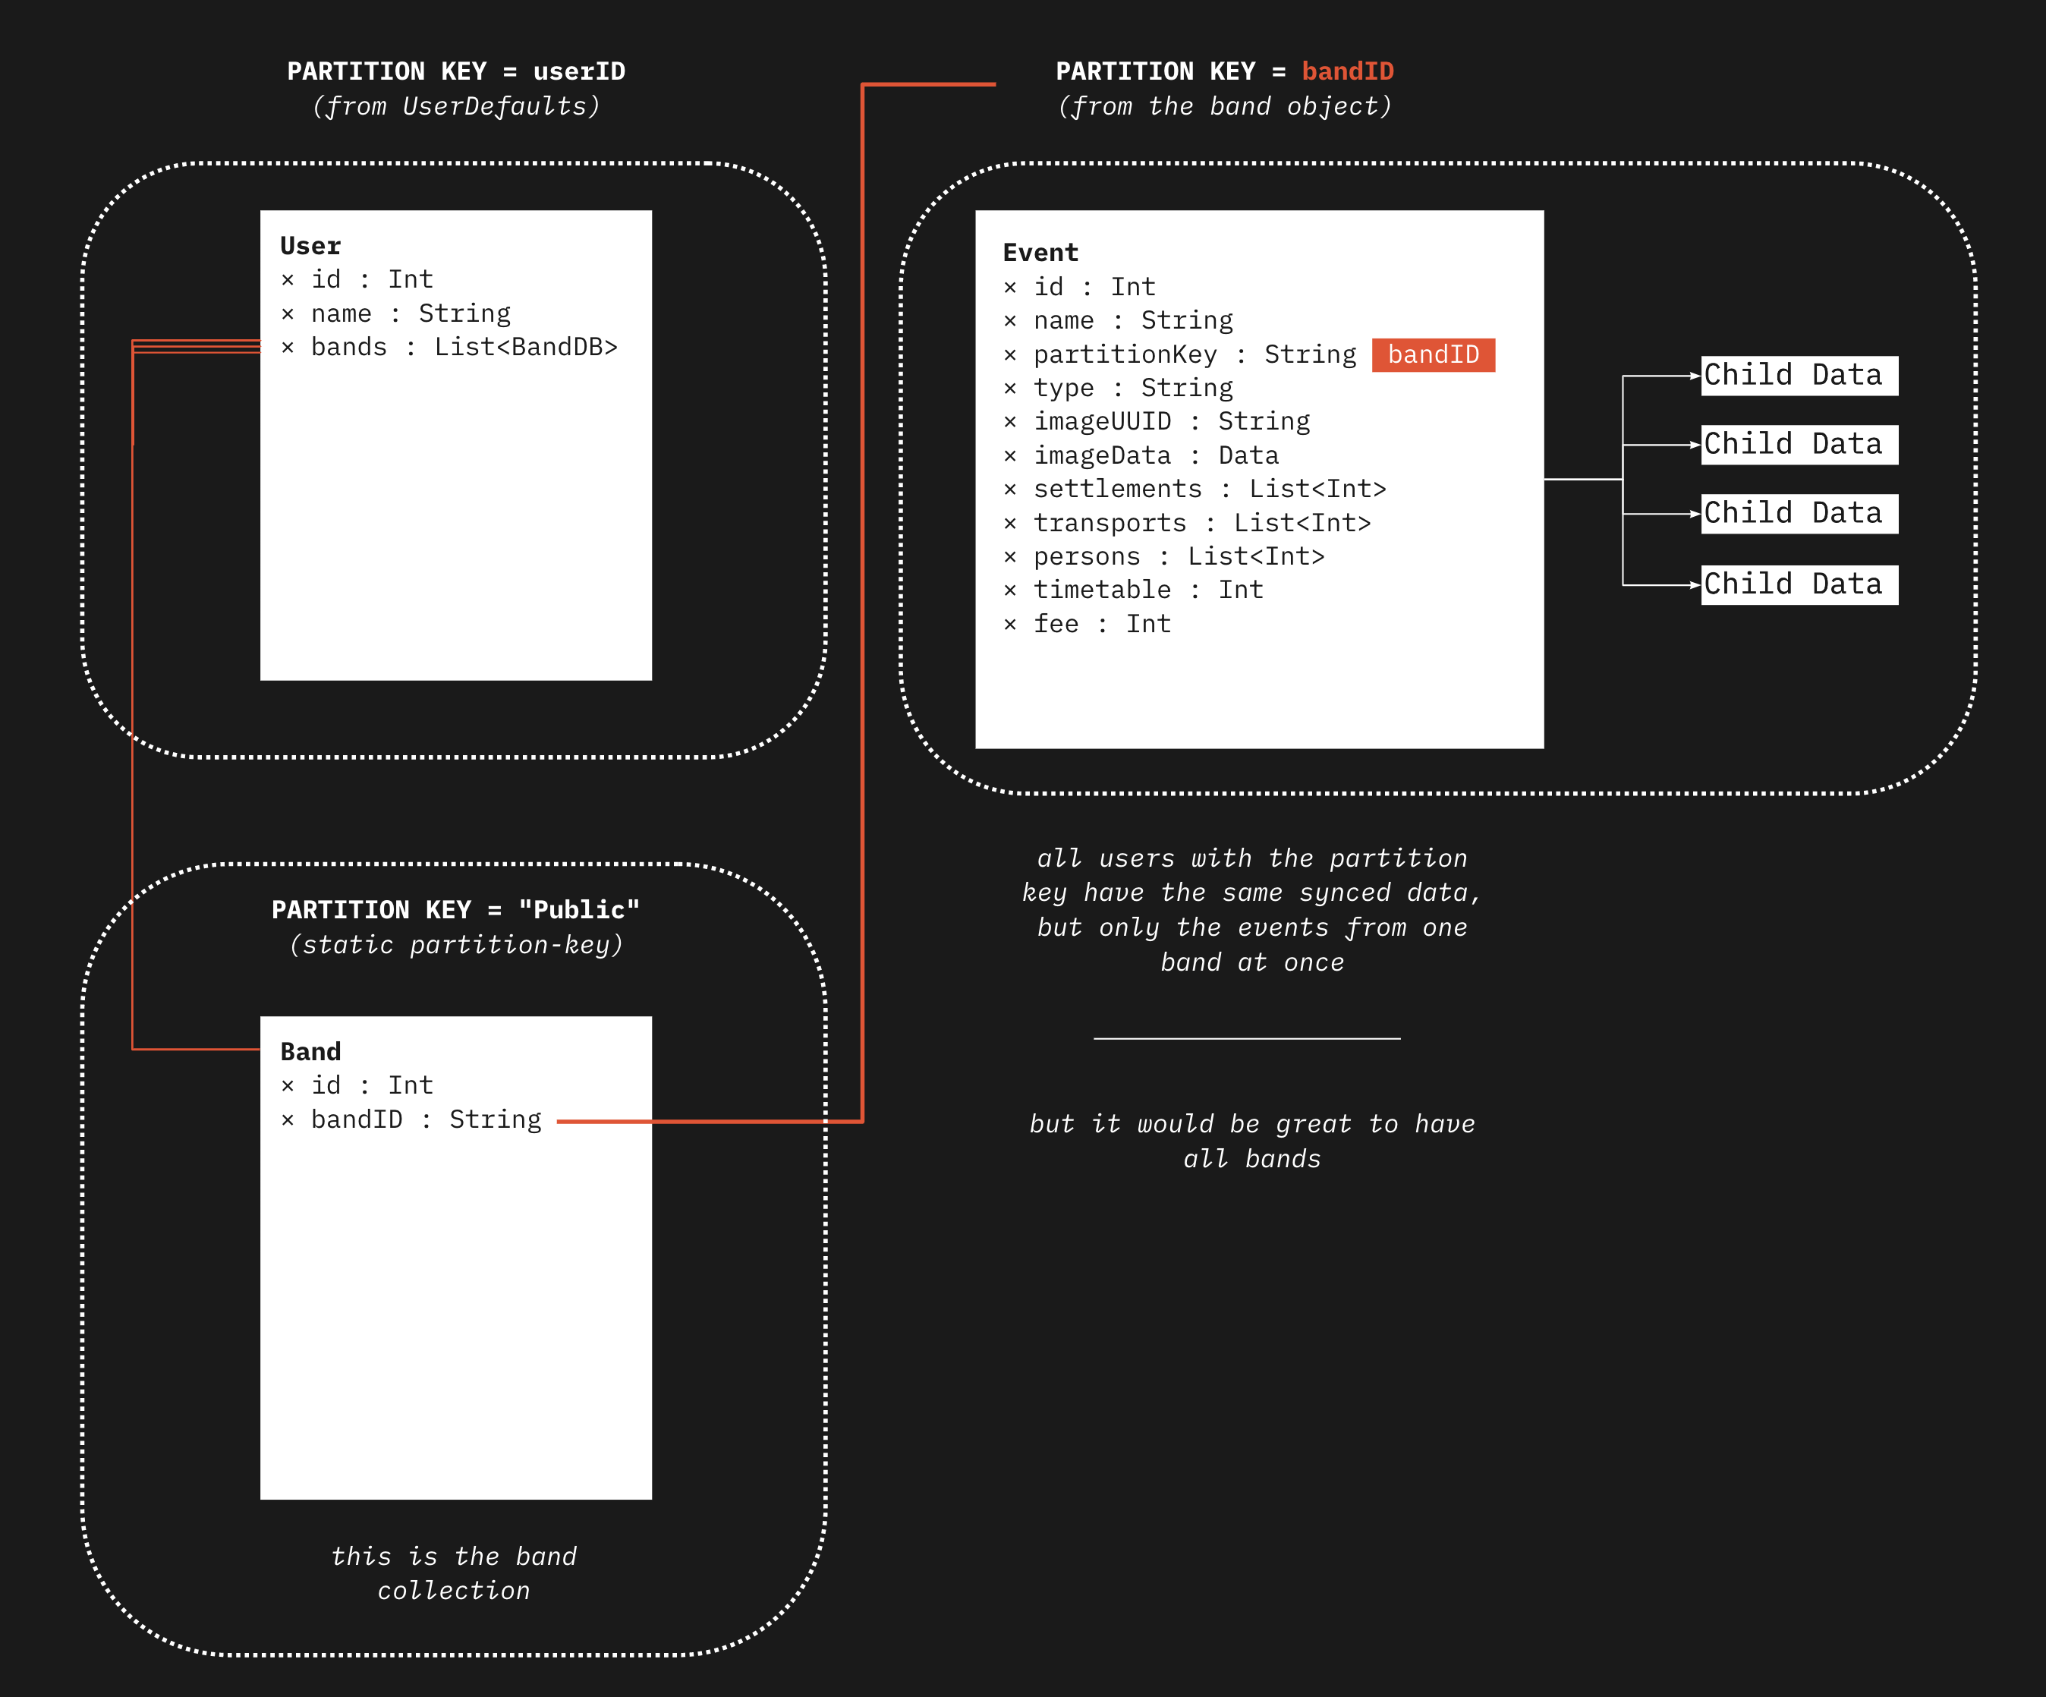Screen dimensions: 2046x1697
Task: Select 'bandID : String' field in Band
Action: pos(425,1119)
